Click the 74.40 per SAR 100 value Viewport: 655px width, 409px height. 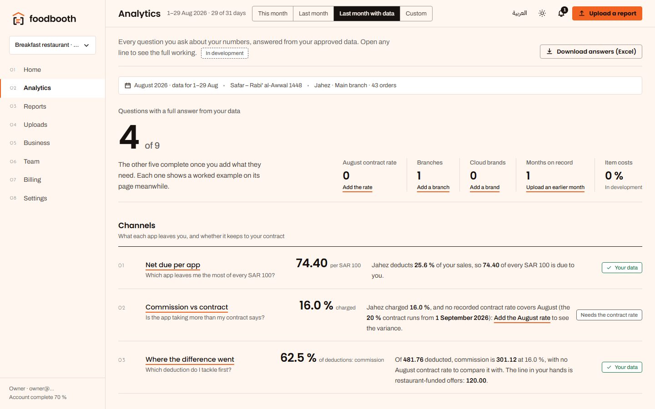coord(328,264)
